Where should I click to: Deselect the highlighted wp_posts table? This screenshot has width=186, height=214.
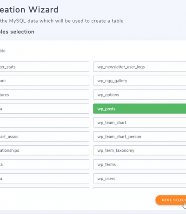(x=139, y=109)
